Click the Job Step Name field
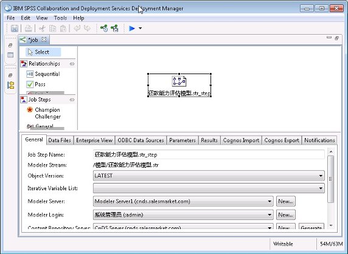348x254 pixels. [209, 154]
